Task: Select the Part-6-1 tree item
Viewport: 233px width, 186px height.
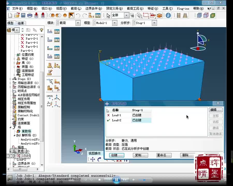Action: (27, 51)
